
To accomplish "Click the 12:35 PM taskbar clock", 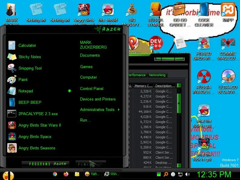I will pyautogui.click(x=214, y=174).
